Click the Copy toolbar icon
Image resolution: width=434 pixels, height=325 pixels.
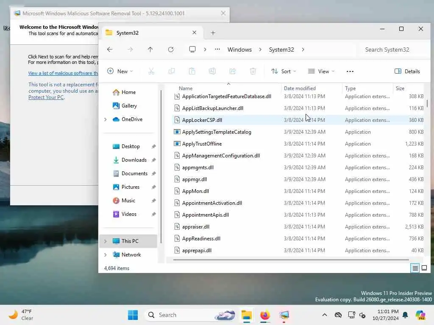tap(172, 71)
